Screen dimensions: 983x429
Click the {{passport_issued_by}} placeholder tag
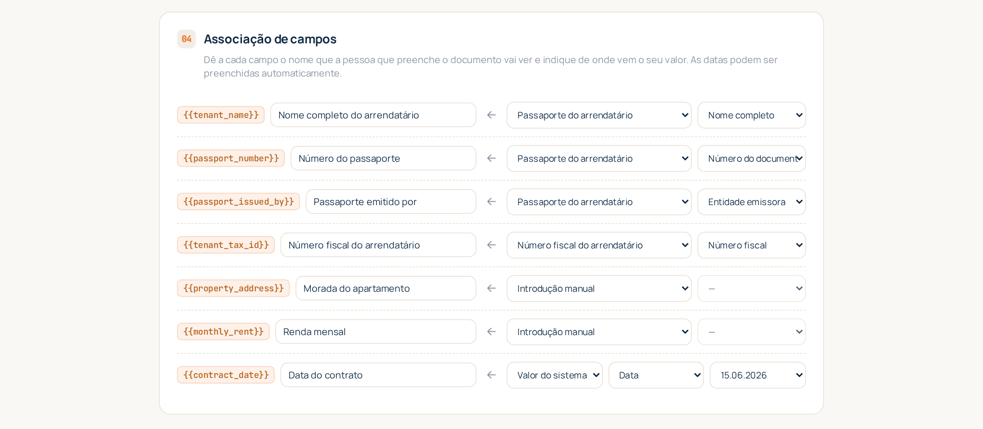239,202
